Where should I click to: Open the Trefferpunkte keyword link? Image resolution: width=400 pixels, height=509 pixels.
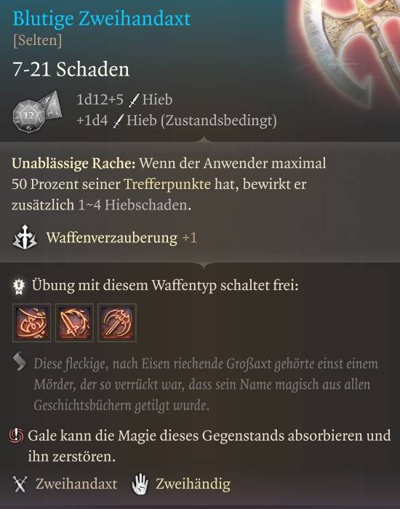167,185
